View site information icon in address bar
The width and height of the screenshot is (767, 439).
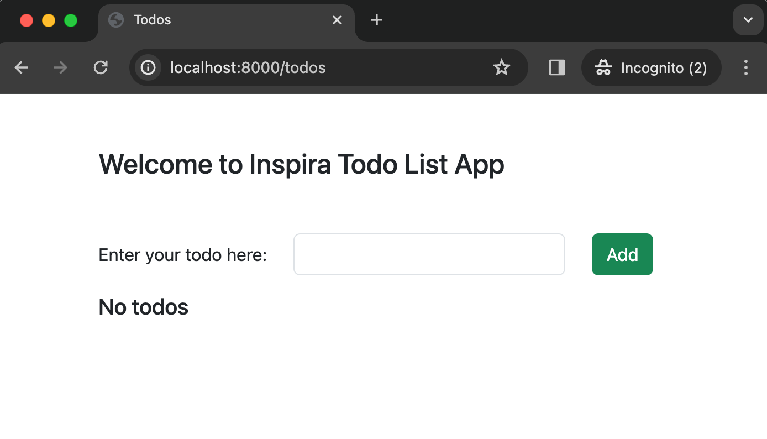point(148,67)
